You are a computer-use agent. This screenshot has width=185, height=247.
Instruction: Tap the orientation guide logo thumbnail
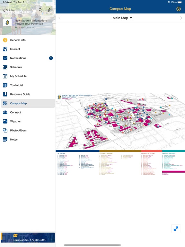point(7,23)
